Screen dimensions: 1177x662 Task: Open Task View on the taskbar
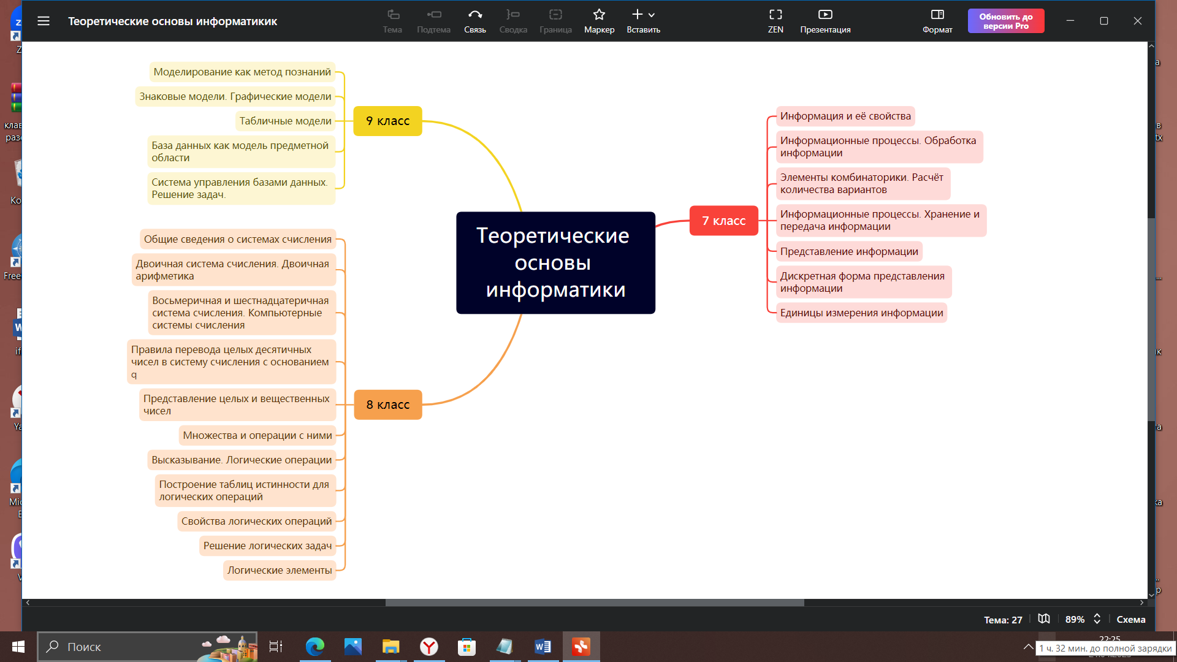pos(276,647)
